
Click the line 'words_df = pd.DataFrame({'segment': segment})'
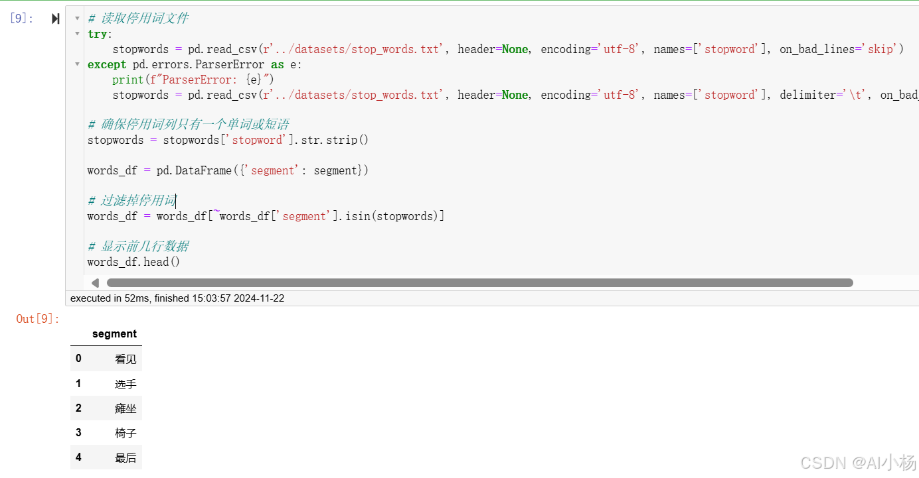pyautogui.click(x=228, y=170)
